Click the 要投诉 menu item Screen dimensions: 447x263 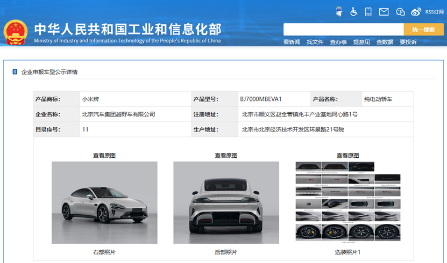tap(408, 42)
